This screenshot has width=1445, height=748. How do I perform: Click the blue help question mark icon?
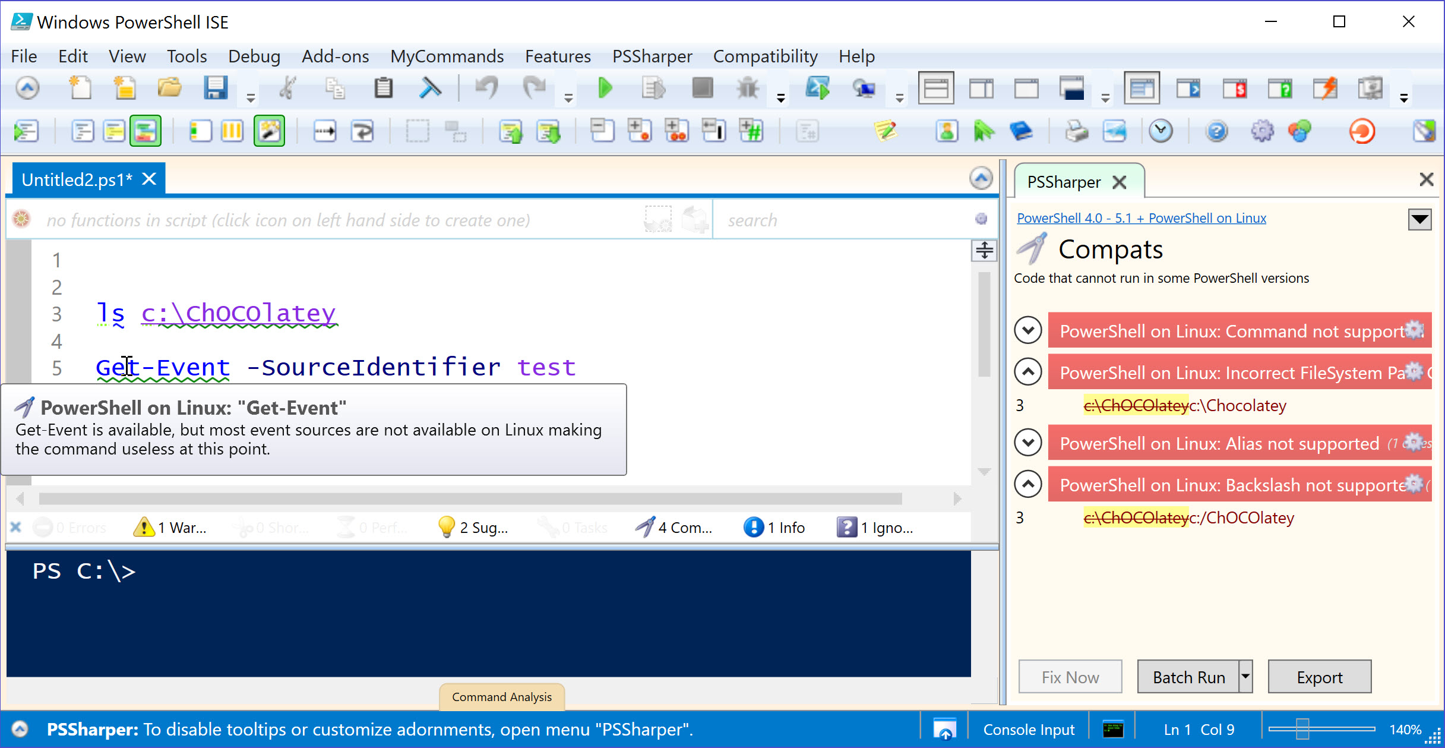pos(1216,131)
